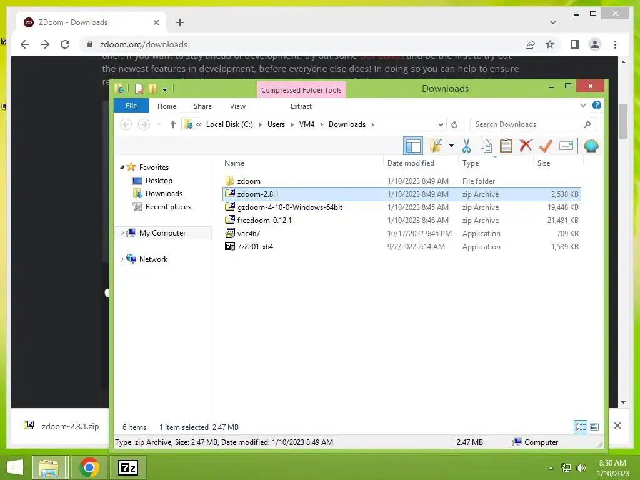Sort by the Name column header

tap(234, 163)
